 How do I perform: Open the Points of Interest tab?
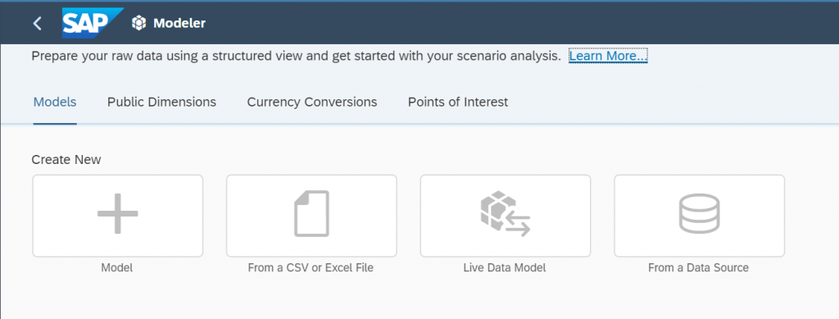458,102
